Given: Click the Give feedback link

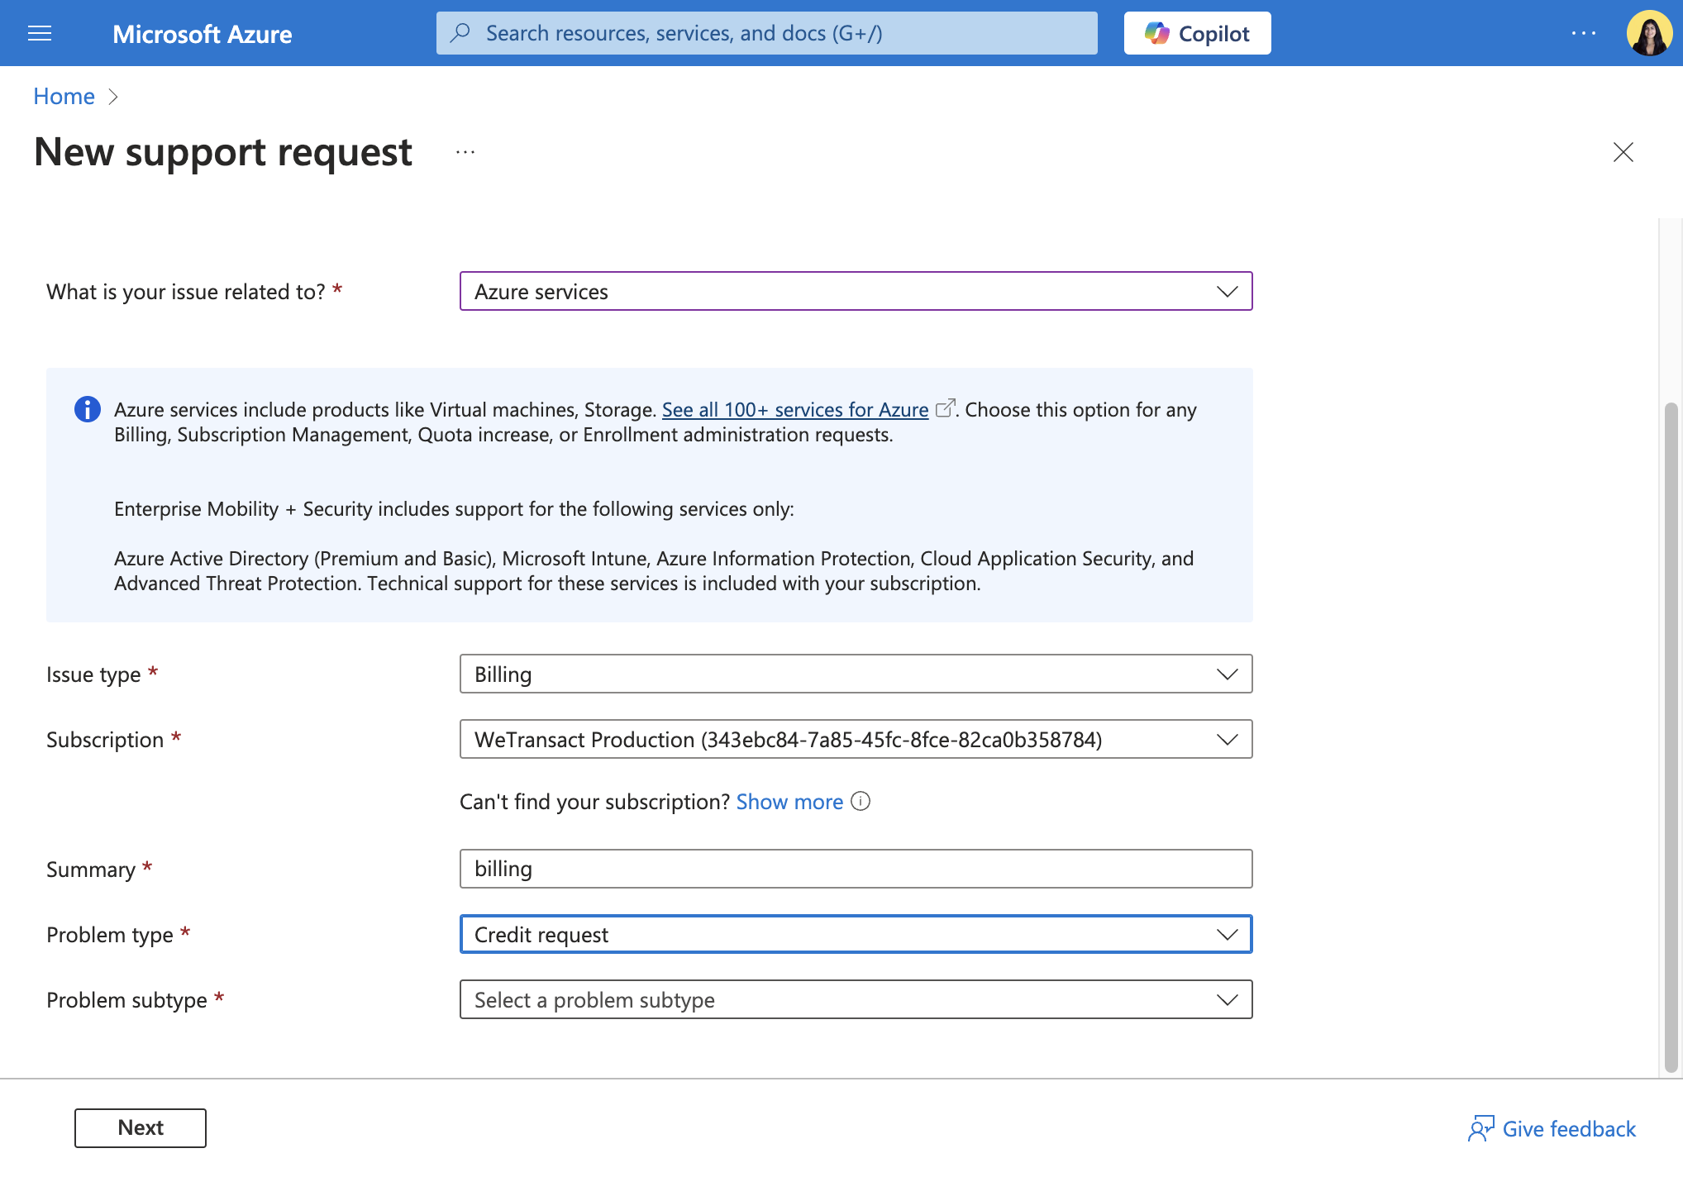Looking at the screenshot, I should tap(1569, 1129).
